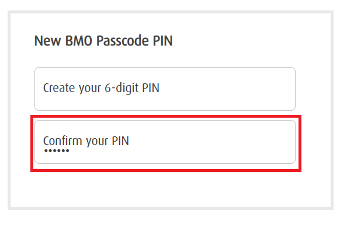
Task: Click the 'Create your 6-digit PIN' field
Action: [x=165, y=89]
